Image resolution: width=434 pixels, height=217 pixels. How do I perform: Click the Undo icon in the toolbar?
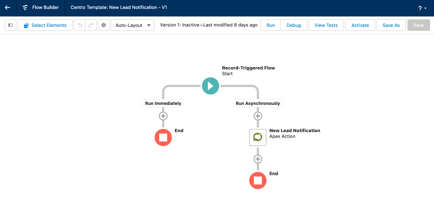pos(79,25)
